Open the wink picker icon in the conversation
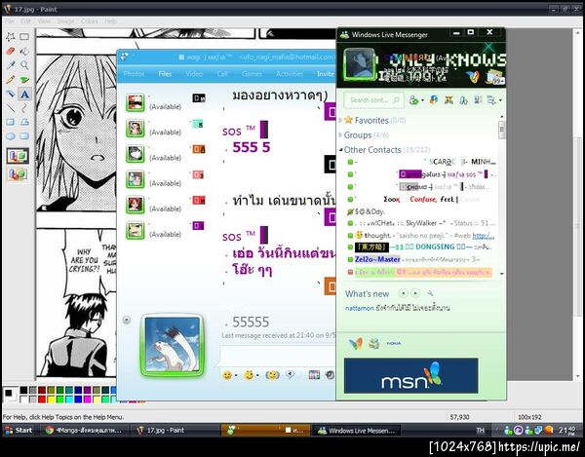This screenshot has height=457, width=585. click(x=249, y=375)
